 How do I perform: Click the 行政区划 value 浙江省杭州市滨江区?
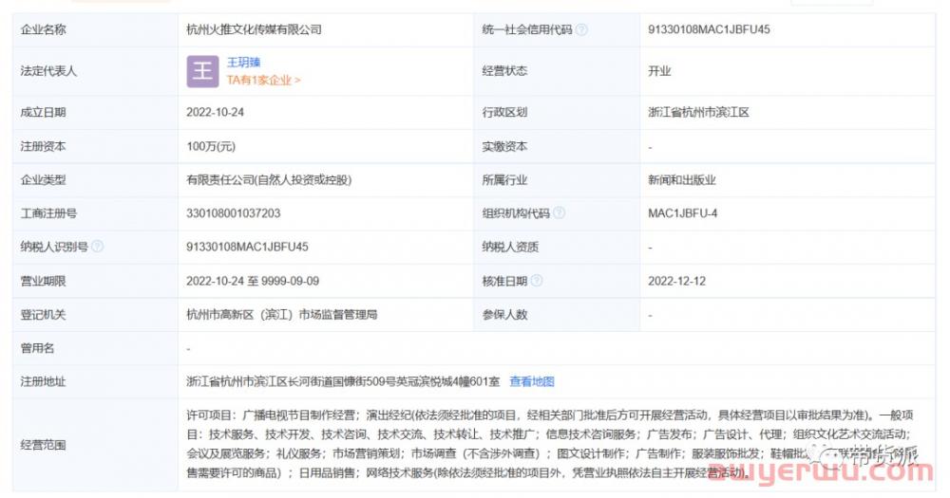[x=698, y=112]
